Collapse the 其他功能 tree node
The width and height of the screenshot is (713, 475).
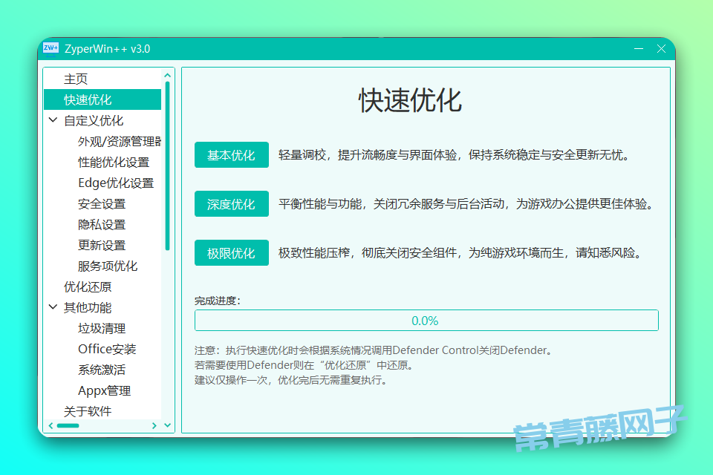pos(53,307)
